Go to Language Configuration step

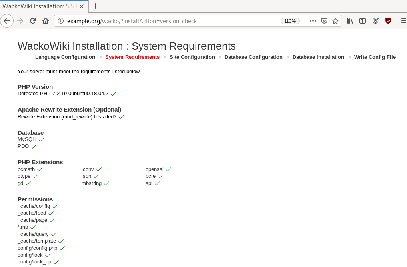(65, 57)
